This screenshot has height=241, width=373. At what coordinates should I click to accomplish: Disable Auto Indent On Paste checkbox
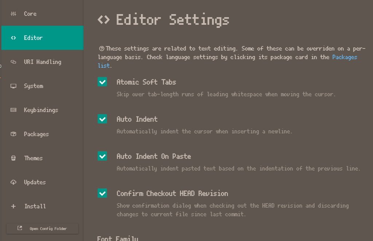pyautogui.click(x=102, y=156)
